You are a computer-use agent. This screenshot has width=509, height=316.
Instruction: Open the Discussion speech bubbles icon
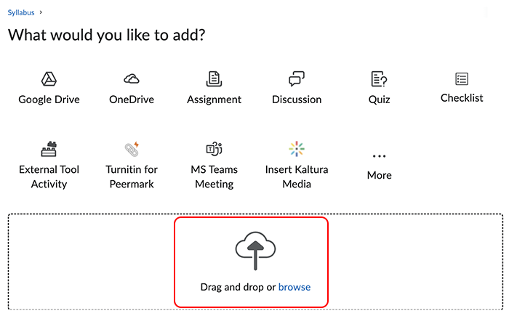(x=296, y=78)
